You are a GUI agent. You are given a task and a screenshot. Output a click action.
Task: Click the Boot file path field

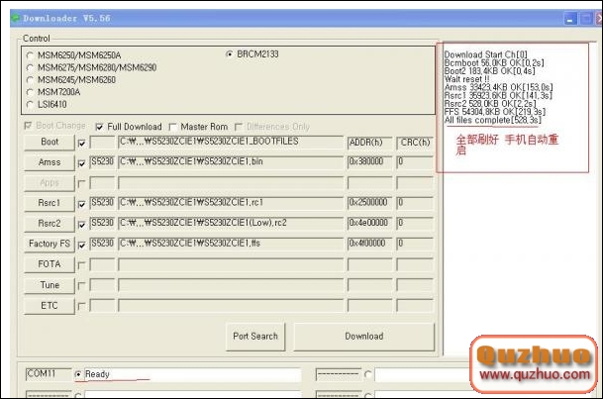[231, 143]
